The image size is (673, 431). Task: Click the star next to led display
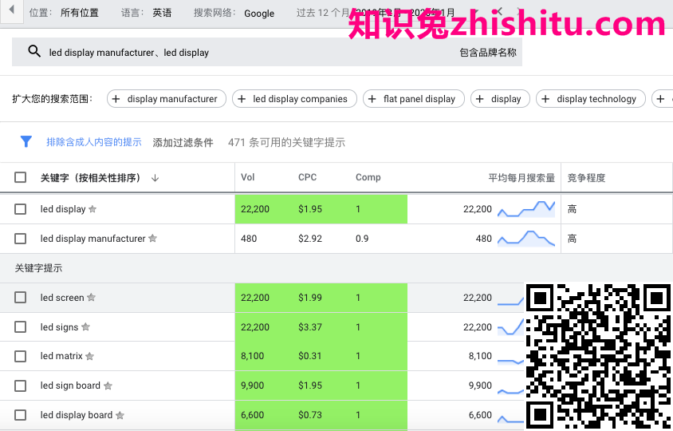(x=92, y=209)
